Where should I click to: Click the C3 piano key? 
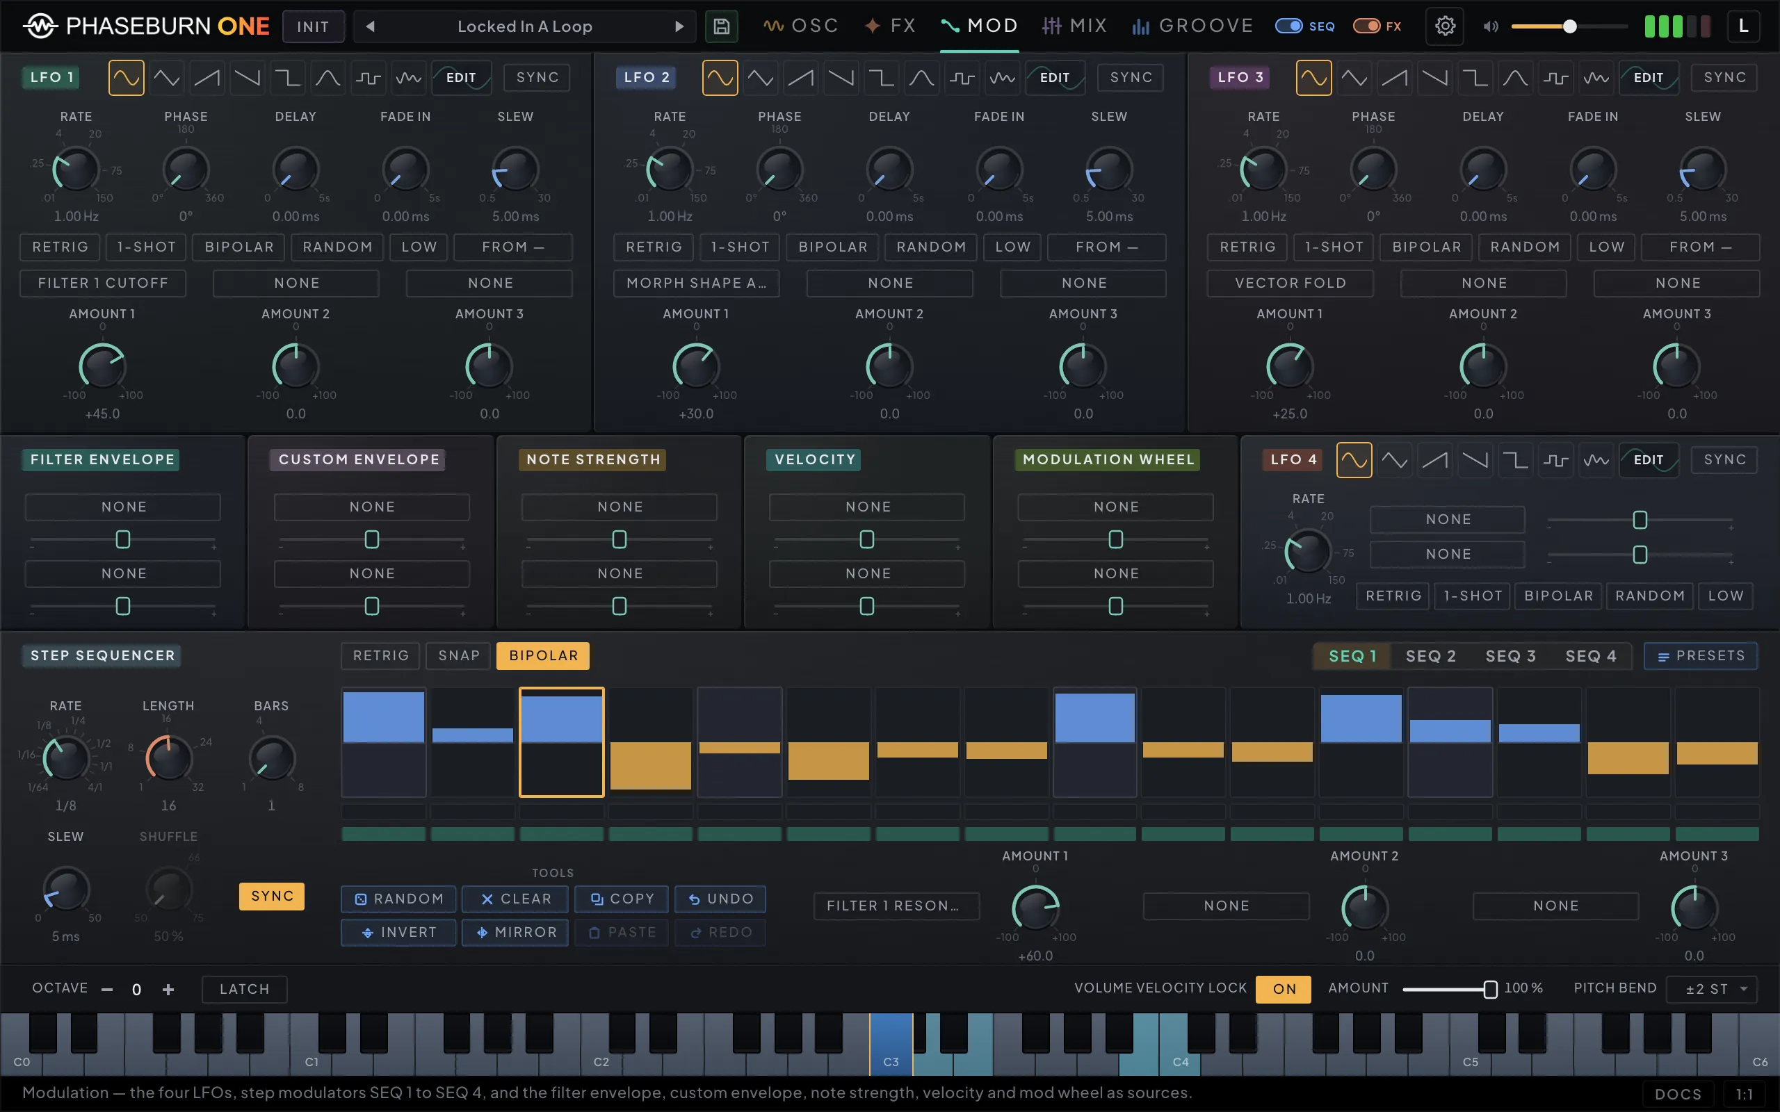890,1045
